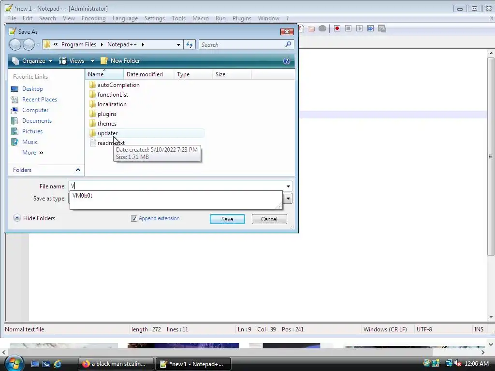Collapse dialog with Hide Folders
The width and height of the screenshot is (495, 371).
34,218
